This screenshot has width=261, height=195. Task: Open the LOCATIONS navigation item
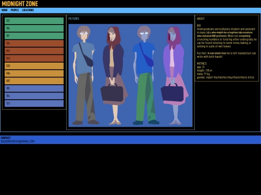pyautogui.click(x=28, y=10)
